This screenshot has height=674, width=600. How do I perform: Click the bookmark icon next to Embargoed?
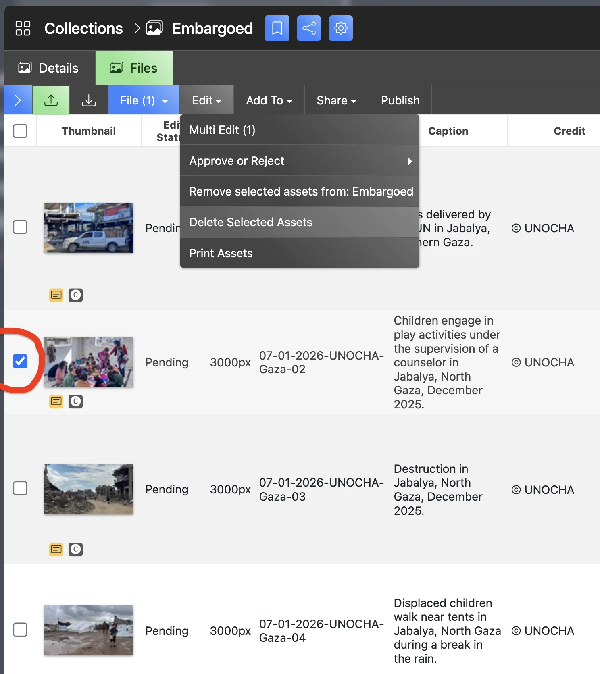click(277, 28)
